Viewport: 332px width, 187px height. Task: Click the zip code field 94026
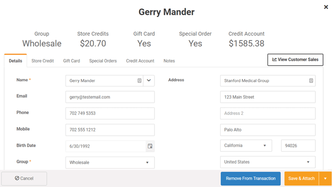click(x=298, y=146)
